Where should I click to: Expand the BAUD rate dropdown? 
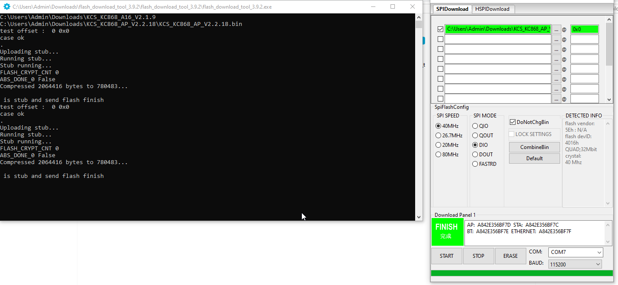[576, 264]
